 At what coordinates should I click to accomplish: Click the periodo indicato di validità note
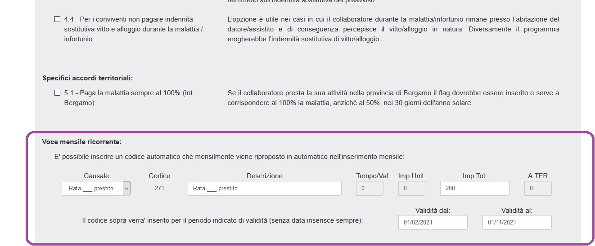coord(222,221)
